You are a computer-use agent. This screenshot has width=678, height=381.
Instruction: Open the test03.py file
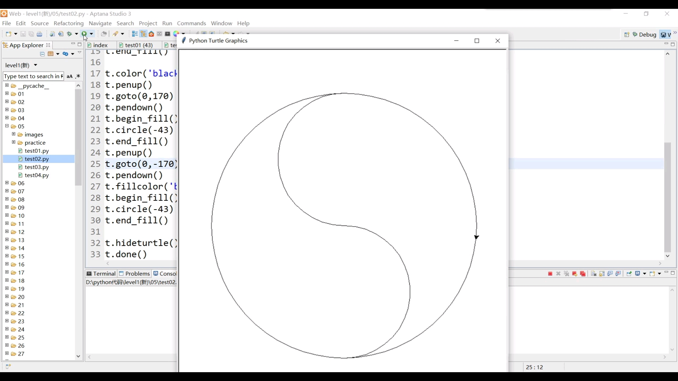pos(37,167)
